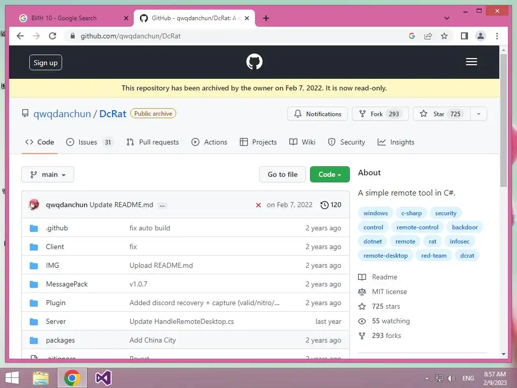The image size is (517, 388).
Task: Click the lock icon beside URL
Action: [73, 36]
